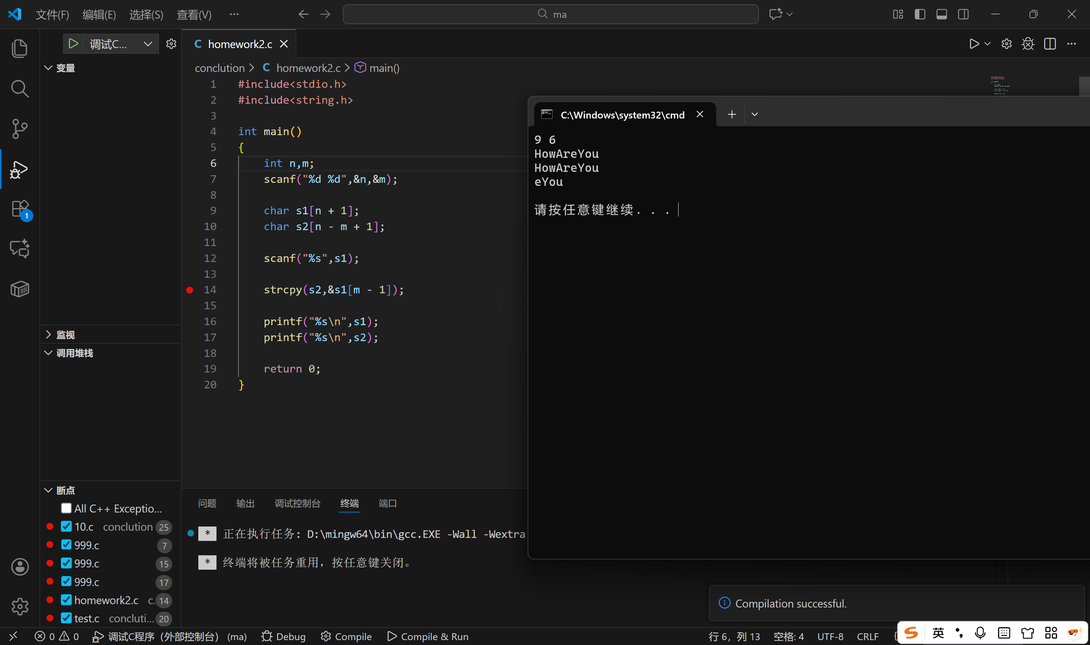Open the Accounts icon in the activity bar
The width and height of the screenshot is (1090, 645).
point(20,567)
